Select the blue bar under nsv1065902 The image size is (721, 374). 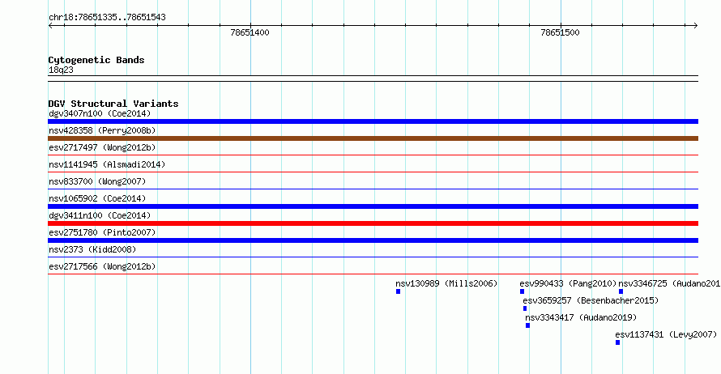(x=373, y=206)
